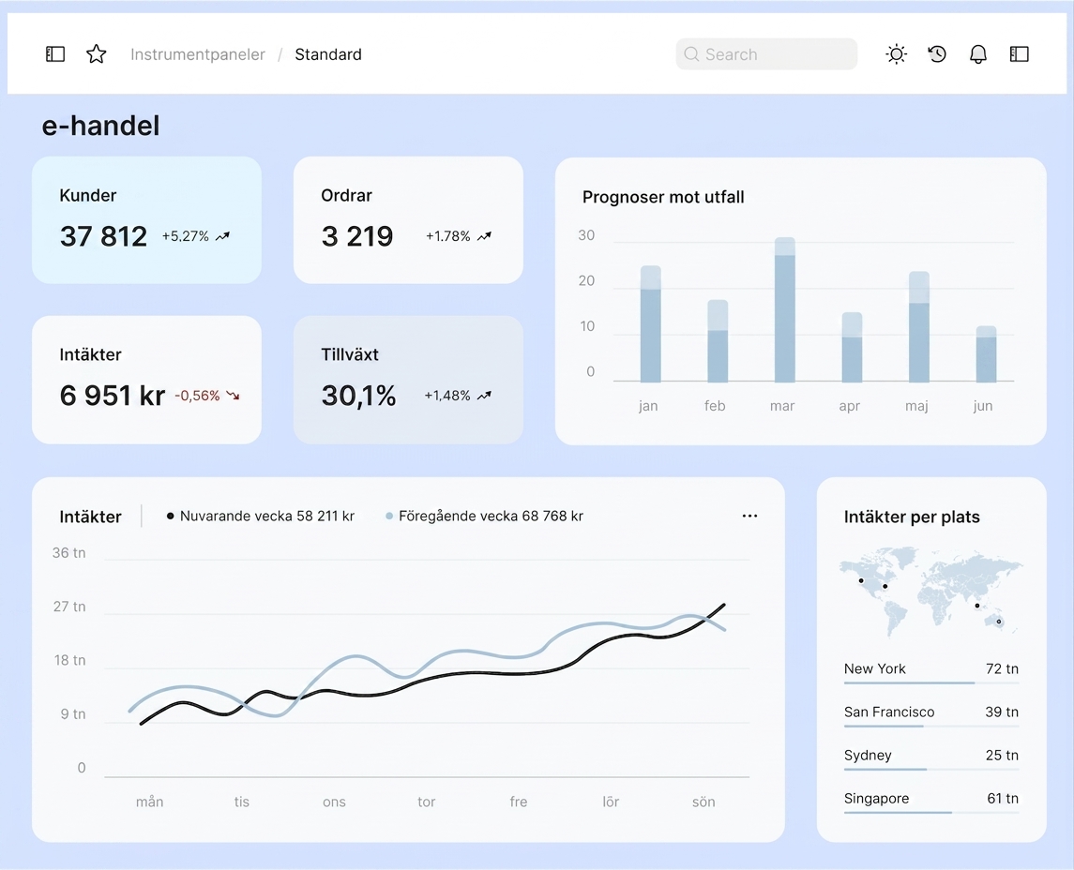Click the Tillväxt upward trend arrow
The height and width of the screenshot is (870, 1074).
pyautogui.click(x=484, y=395)
